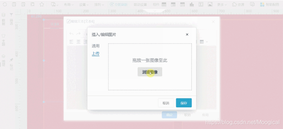Click the dashed image drop zone
283x129 pixels.
[x=150, y=67]
